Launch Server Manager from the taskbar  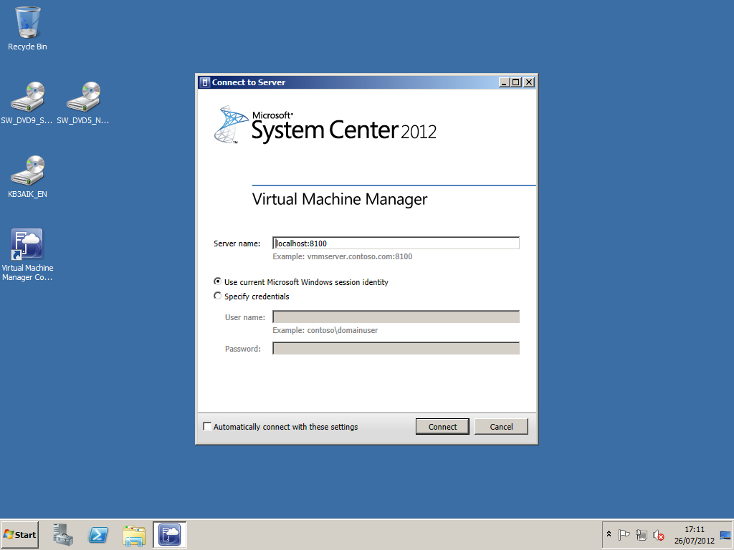(x=63, y=534)
